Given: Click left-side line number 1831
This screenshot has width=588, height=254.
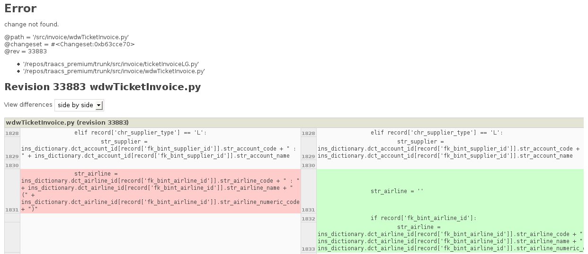Looking at the screenshot, I should (x=12, y=210).
